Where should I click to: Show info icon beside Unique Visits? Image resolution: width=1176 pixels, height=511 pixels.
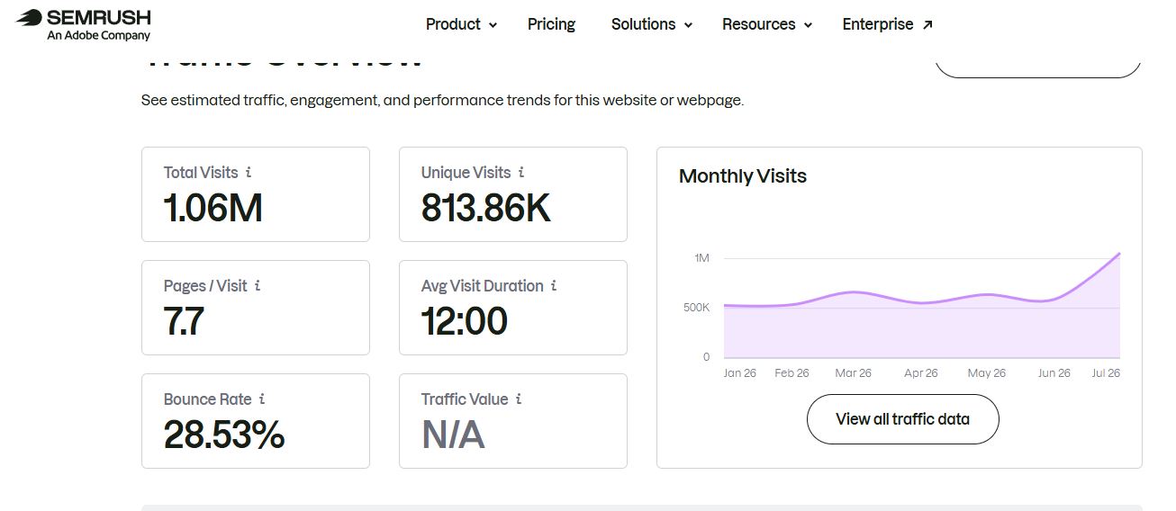point(521,172)
